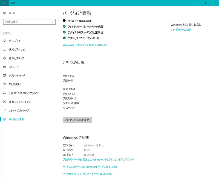Click デバイスのパフォーマンスと正常性 text

click(85, 32)
